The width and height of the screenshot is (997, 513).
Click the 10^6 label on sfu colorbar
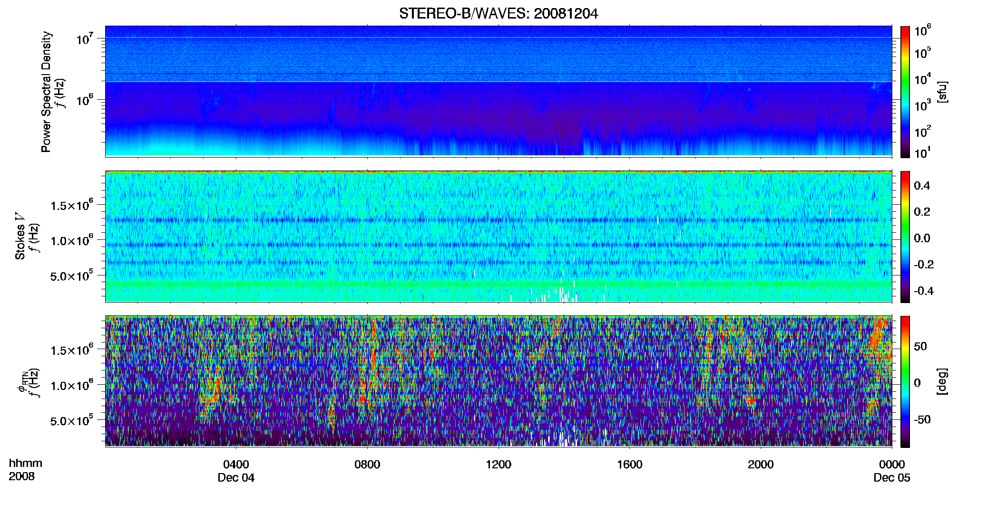click(923, 30)
